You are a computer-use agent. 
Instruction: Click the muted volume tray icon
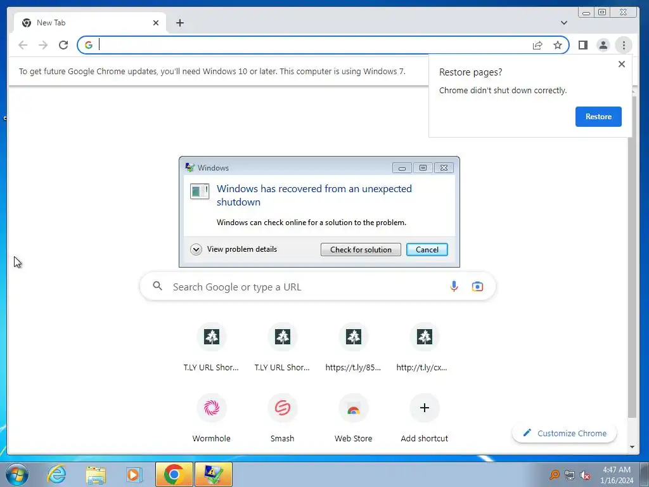[x=585, y=475]
